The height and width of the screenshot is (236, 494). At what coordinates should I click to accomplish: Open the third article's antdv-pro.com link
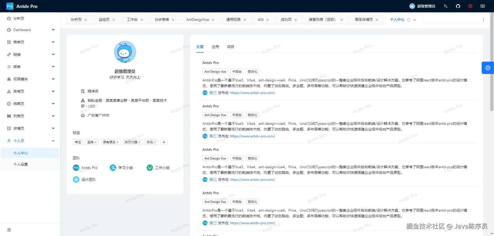coord(252,180)
